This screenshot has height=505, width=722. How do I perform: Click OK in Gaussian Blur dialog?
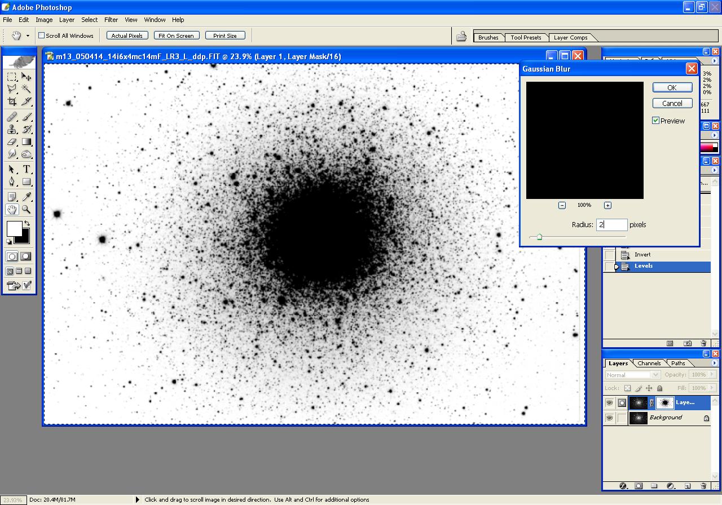tap(672, 87)
